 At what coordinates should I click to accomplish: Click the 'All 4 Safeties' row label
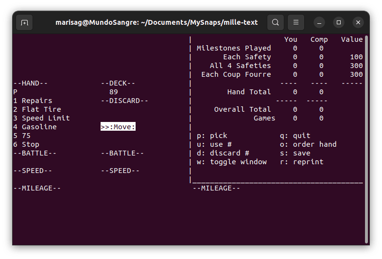tap(241, 66)
